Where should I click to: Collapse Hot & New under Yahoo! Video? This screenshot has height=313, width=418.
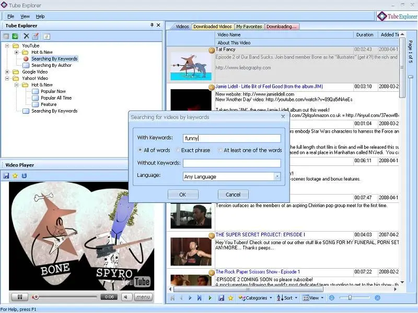tap(17, 85)
